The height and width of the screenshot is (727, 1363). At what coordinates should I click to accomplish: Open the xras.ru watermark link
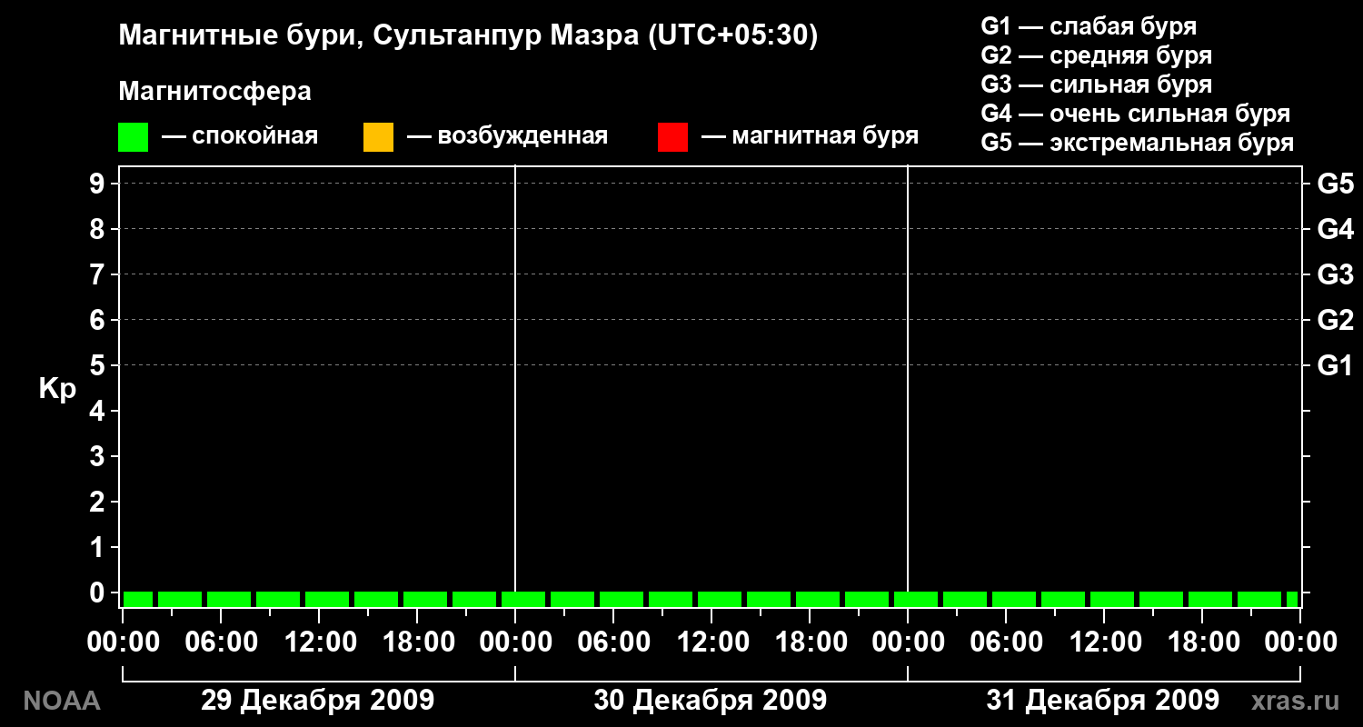coord(1295,701)
